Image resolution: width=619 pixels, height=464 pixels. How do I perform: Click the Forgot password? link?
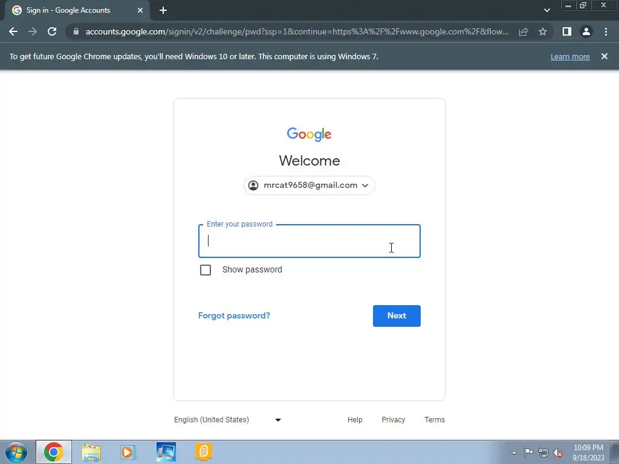click(234, 315)
